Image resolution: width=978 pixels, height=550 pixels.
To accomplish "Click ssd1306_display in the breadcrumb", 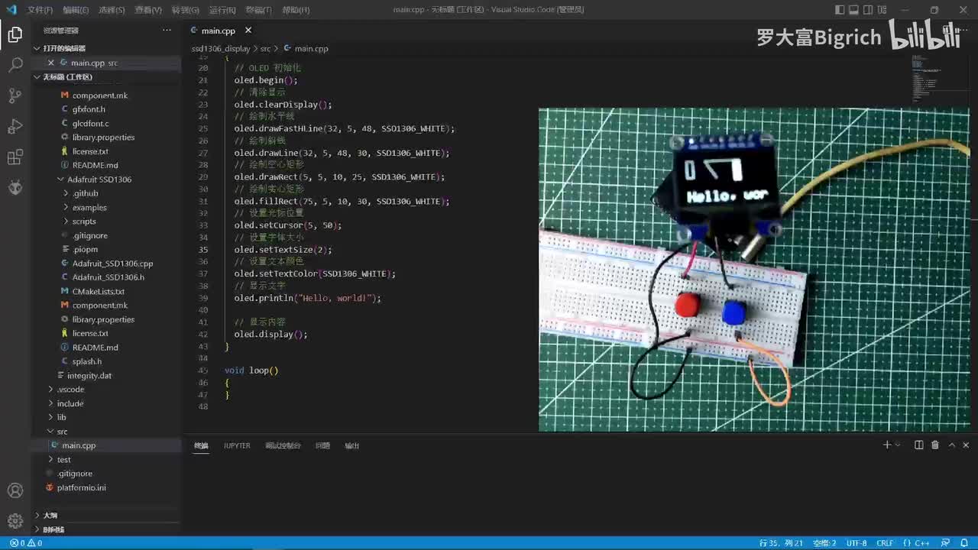I will 221,48.
